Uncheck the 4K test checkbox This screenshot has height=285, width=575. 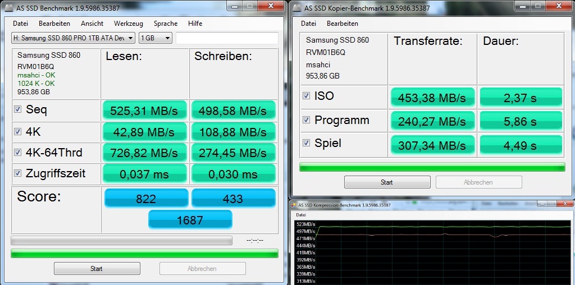coord(17,131)
